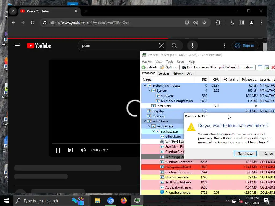
Task: Open File Explorer from the taskbar
Action: pos(97,201)
